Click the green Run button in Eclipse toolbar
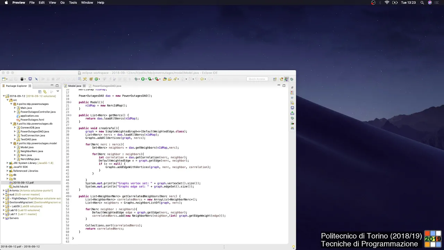This screenshot has width=444, height=250. tap(143, 79)
